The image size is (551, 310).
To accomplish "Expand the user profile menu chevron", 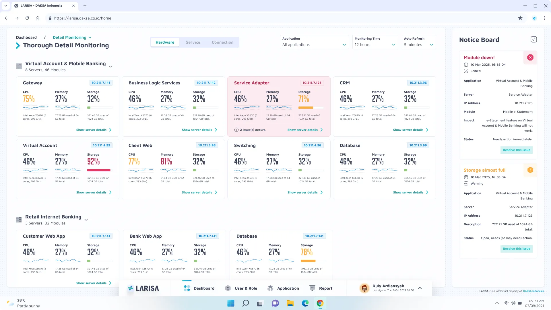I will point(420,288).
